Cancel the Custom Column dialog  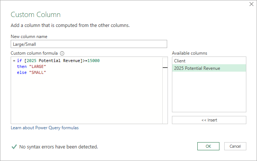235,146
